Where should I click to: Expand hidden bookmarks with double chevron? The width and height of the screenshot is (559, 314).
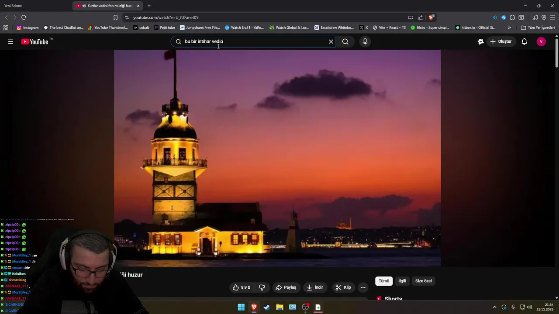tap(509, 27)
